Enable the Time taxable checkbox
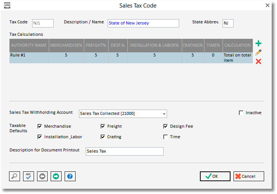277x194 pixels. pyautogui.click(x=166, y=137)
